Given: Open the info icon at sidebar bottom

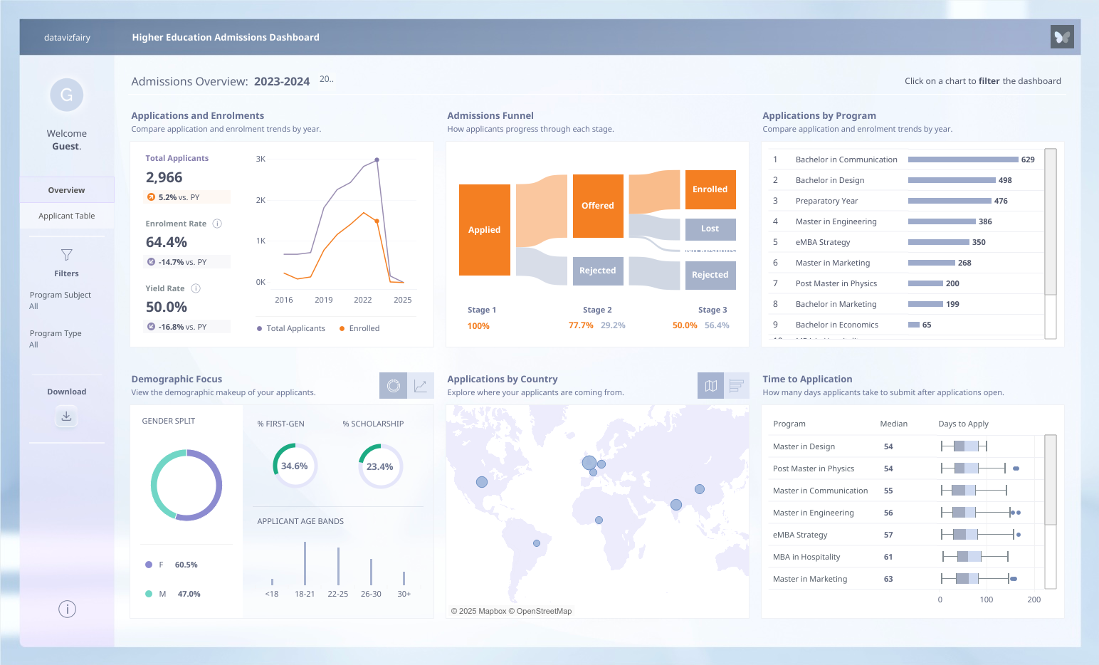Looking at the screenshot, I should tap(67, 609).
